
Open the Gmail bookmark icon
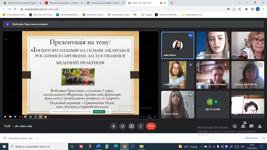pos(135,15)
